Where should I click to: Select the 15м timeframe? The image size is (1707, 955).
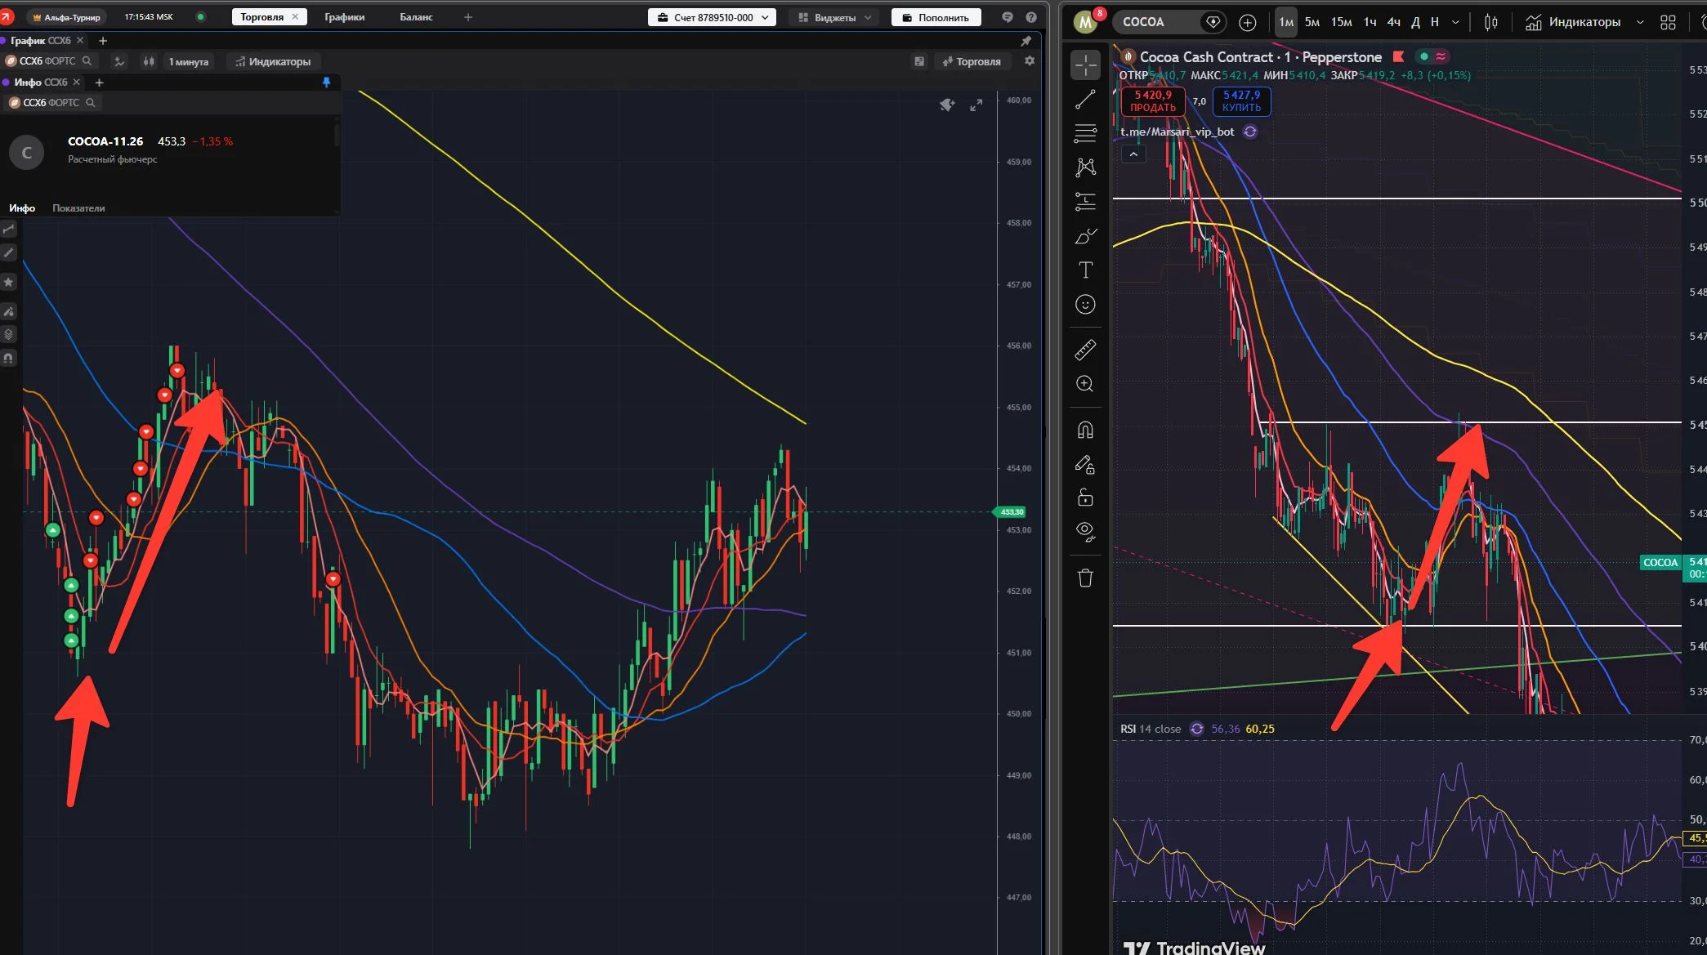click(1341, 23)
